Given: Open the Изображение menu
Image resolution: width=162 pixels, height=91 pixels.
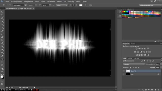Looking at the screenshot, I should tap(28, 2).
